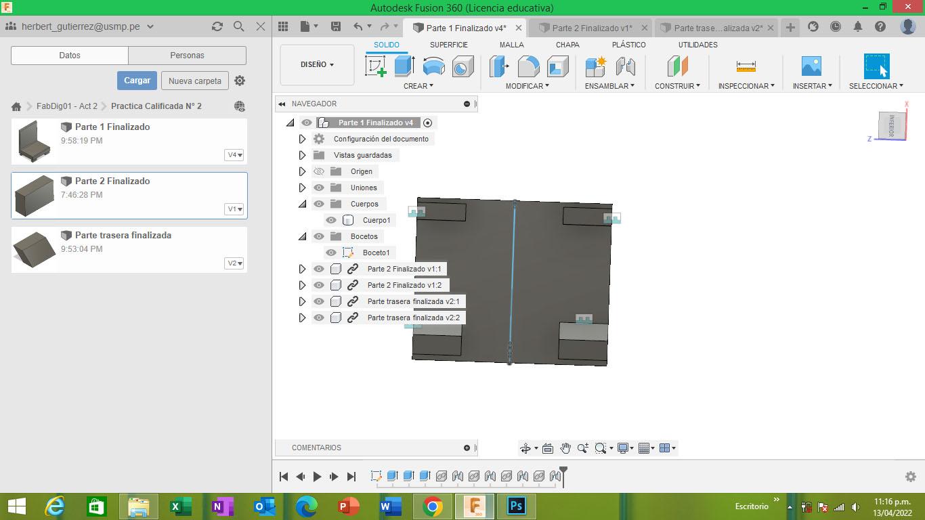Open the INSPECCIONAR dropdown menu
The height and width of the screenshot is (520, 925).
747,86
